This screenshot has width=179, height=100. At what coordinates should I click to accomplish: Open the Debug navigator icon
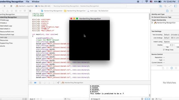[x=16, y=11]
